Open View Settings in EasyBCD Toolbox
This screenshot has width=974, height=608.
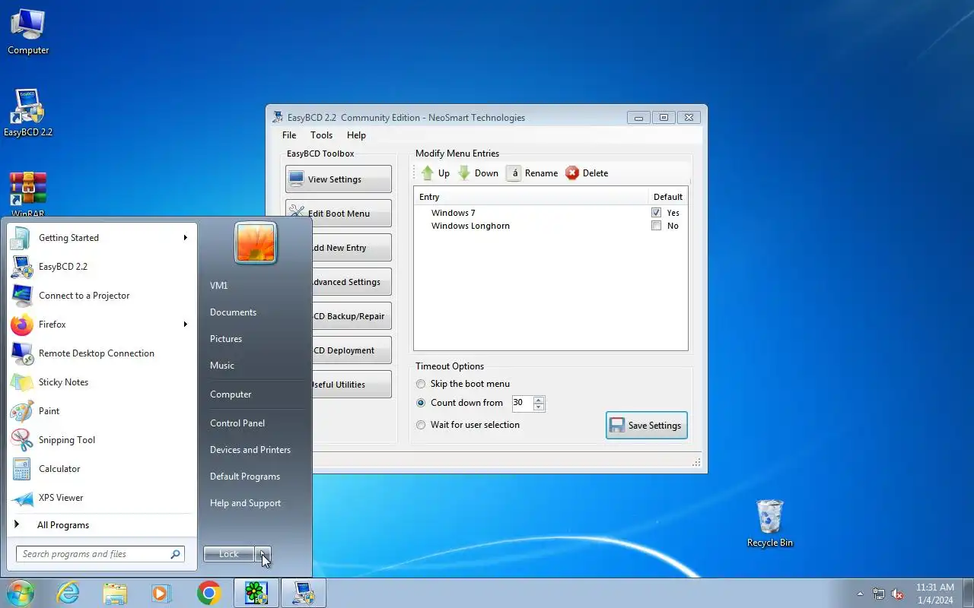339,179
